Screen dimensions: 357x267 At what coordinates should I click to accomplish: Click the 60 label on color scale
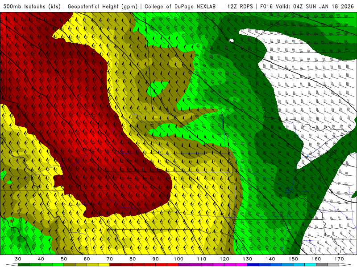tap(87, 259)
